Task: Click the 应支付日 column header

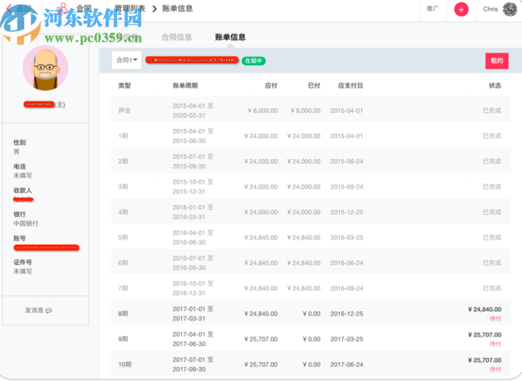Action: (x=350, y=86)
